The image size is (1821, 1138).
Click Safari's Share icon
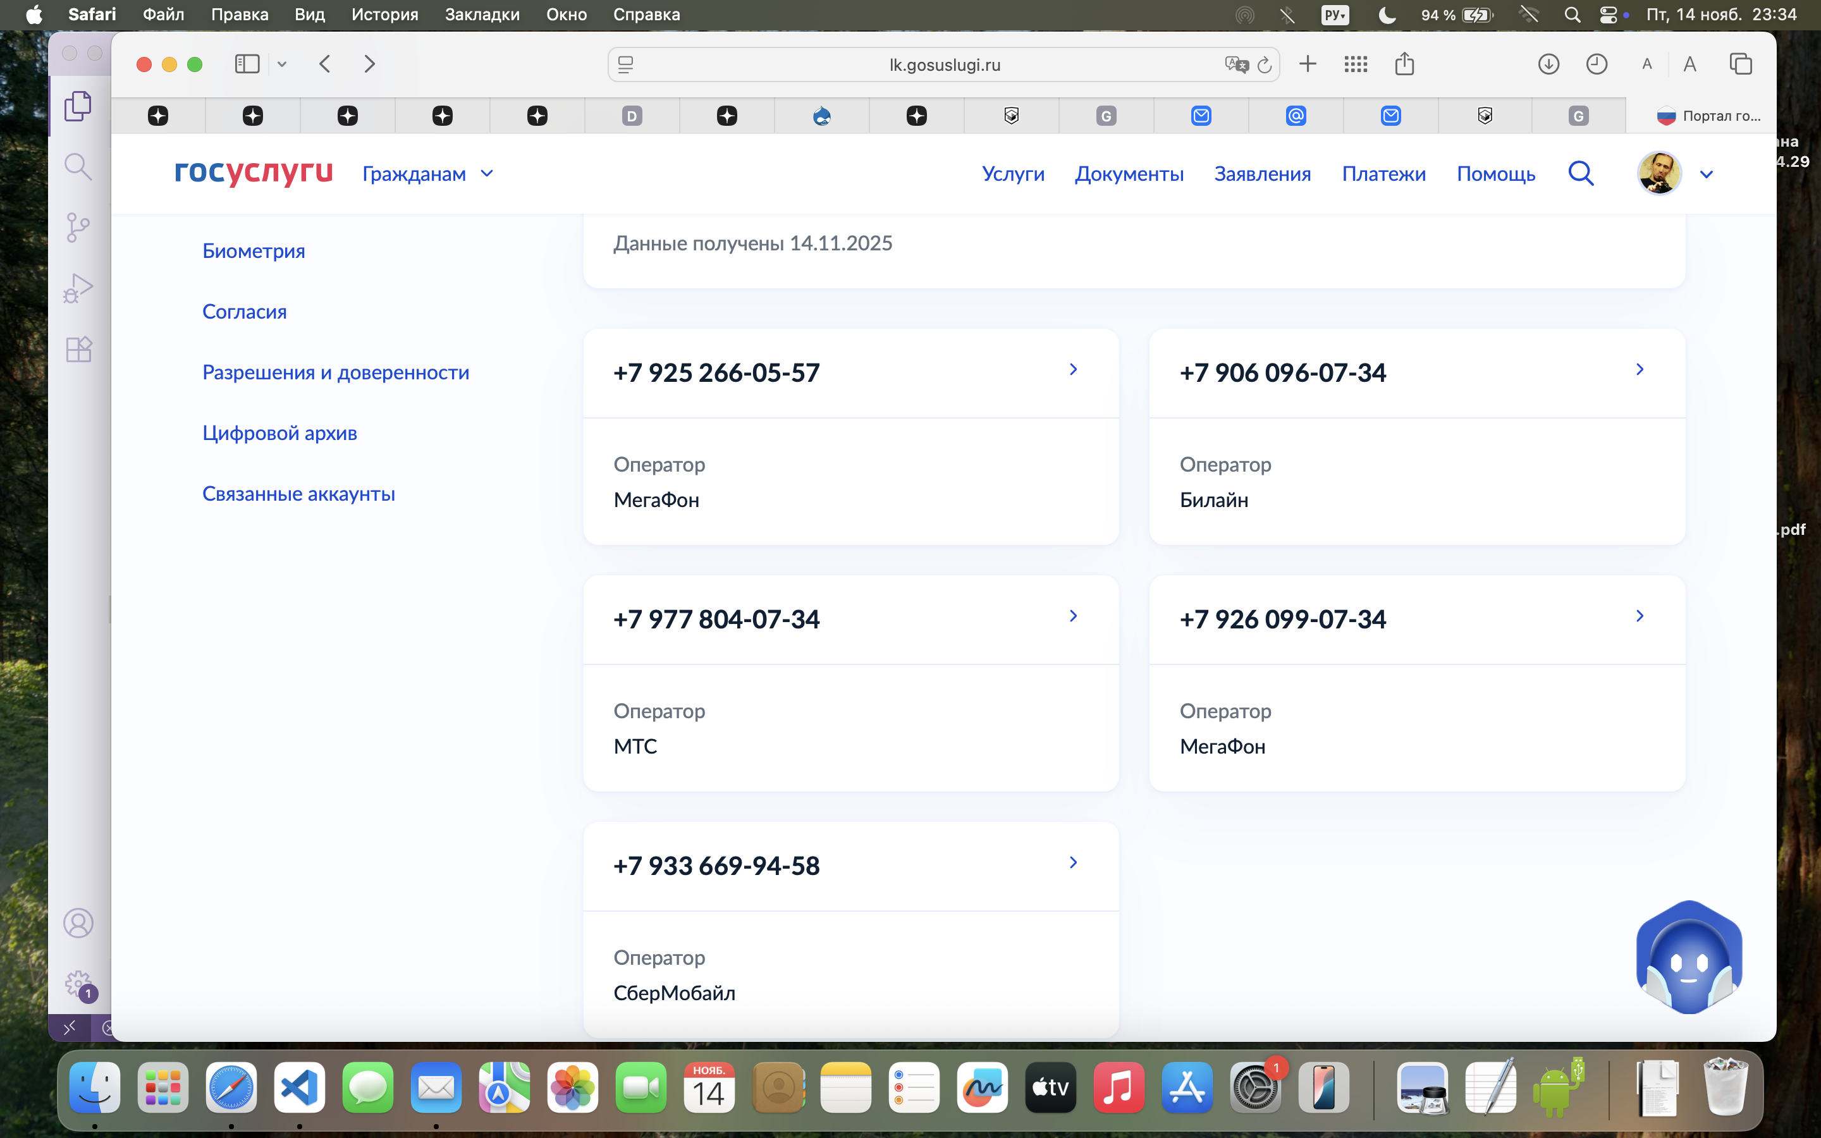(1404, 64)
